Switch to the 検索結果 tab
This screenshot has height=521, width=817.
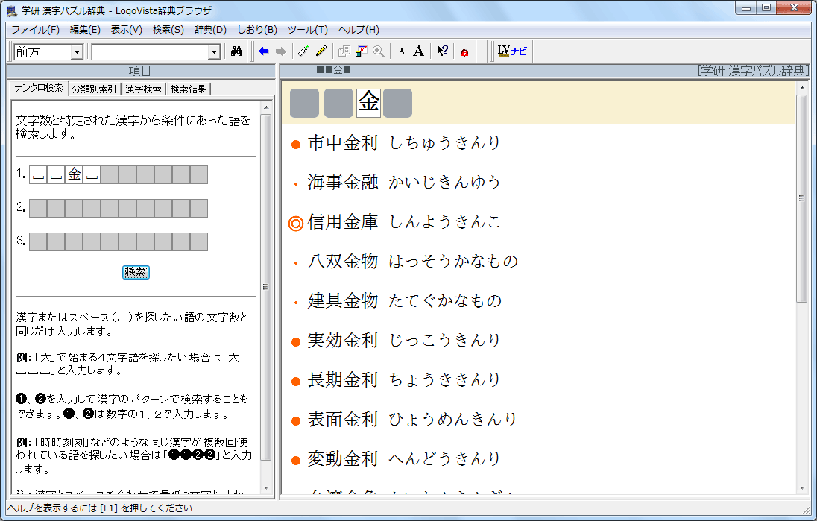pos(188,89)
